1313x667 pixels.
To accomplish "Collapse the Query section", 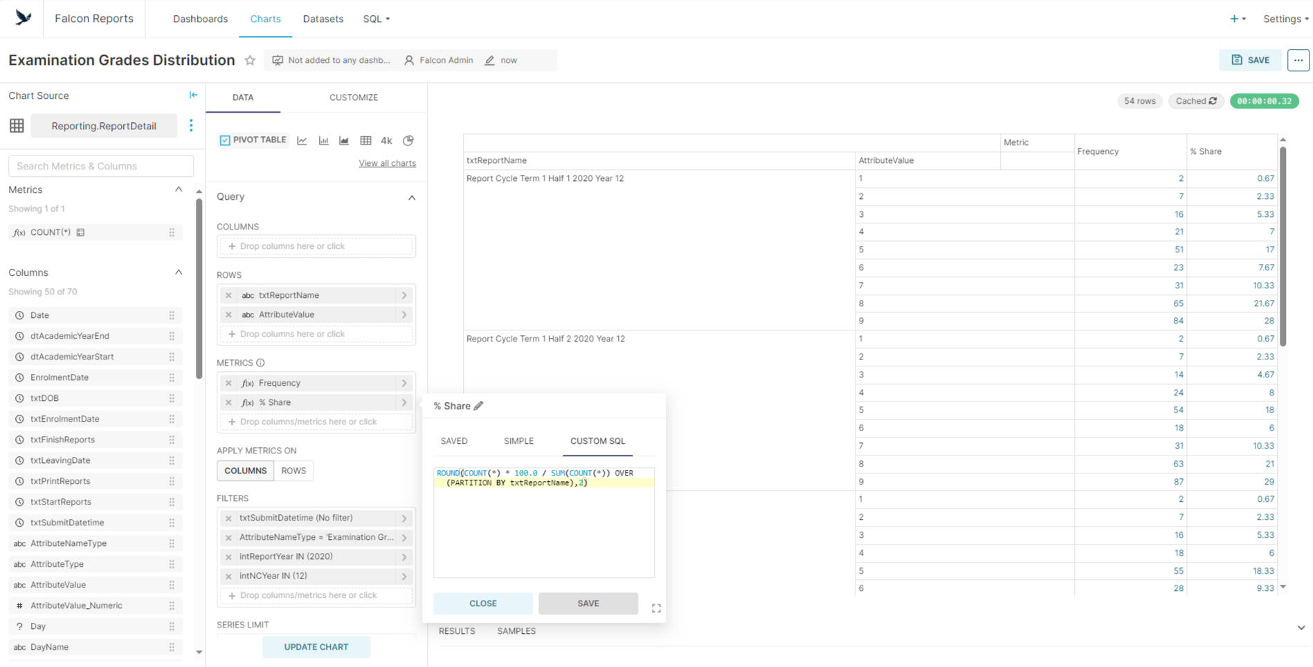I will 412,198.
